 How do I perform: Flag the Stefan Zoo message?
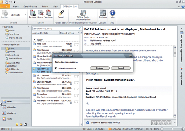[x=78, y=96]
